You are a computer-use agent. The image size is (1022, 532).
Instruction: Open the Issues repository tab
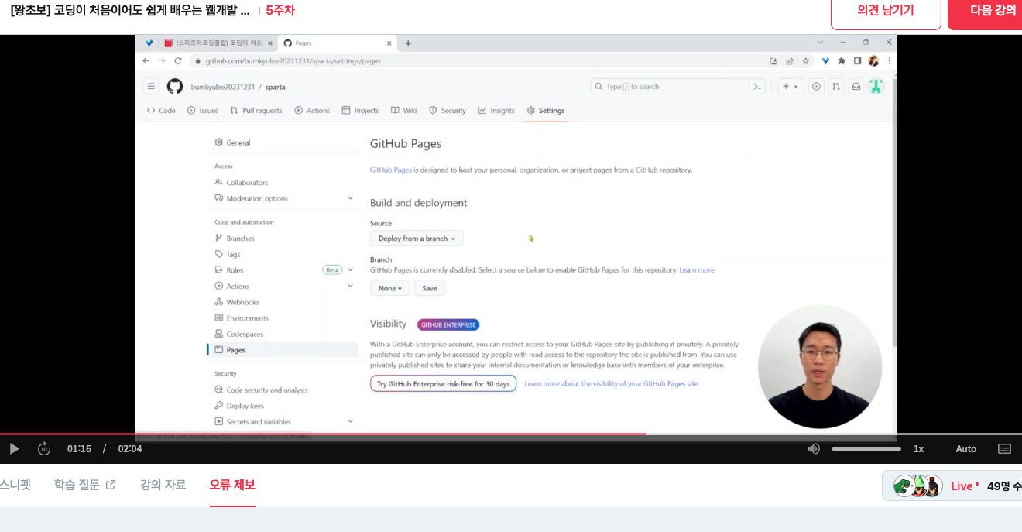click(x=203, y=111)
